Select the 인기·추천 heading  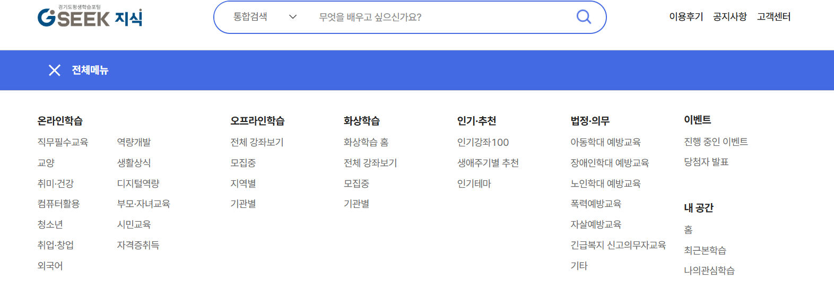pos(476,121)
